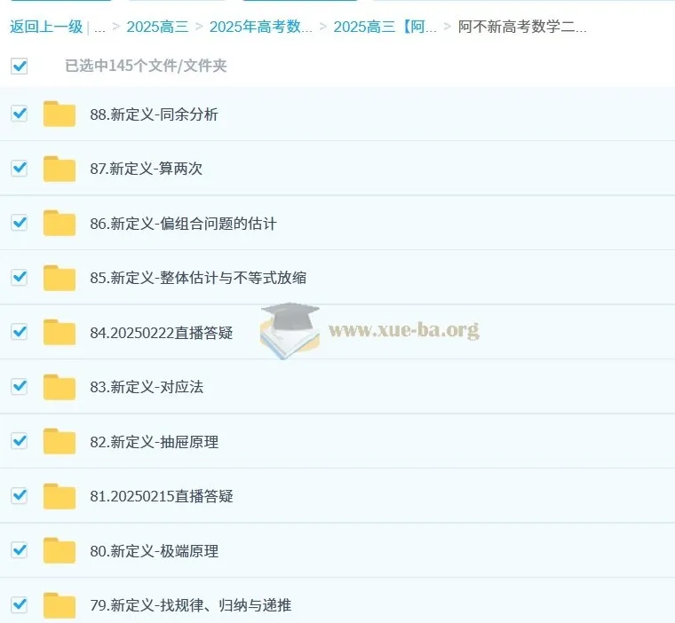The height and width of the screenshot is (623, 675).
Task: Uncheck the select-all checkbox beside 已选中145个文件
Action: (x=19, y=66)
